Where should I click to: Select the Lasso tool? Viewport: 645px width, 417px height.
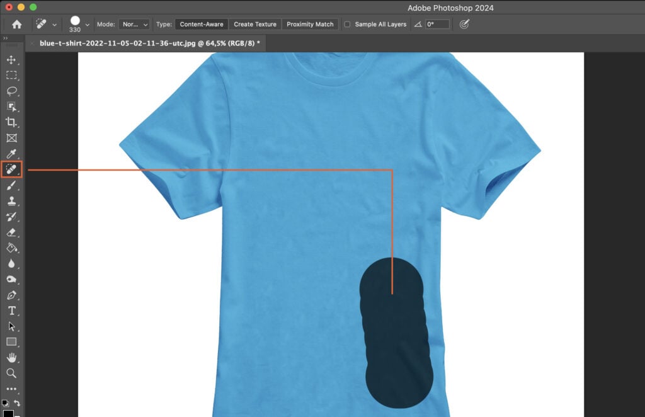click(x=11, y=91)
